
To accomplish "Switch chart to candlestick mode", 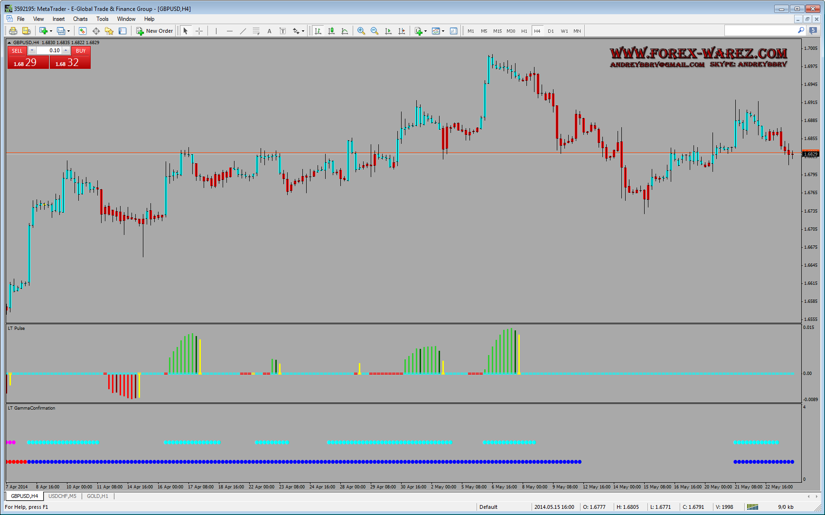I will click(x=331, y=31).
